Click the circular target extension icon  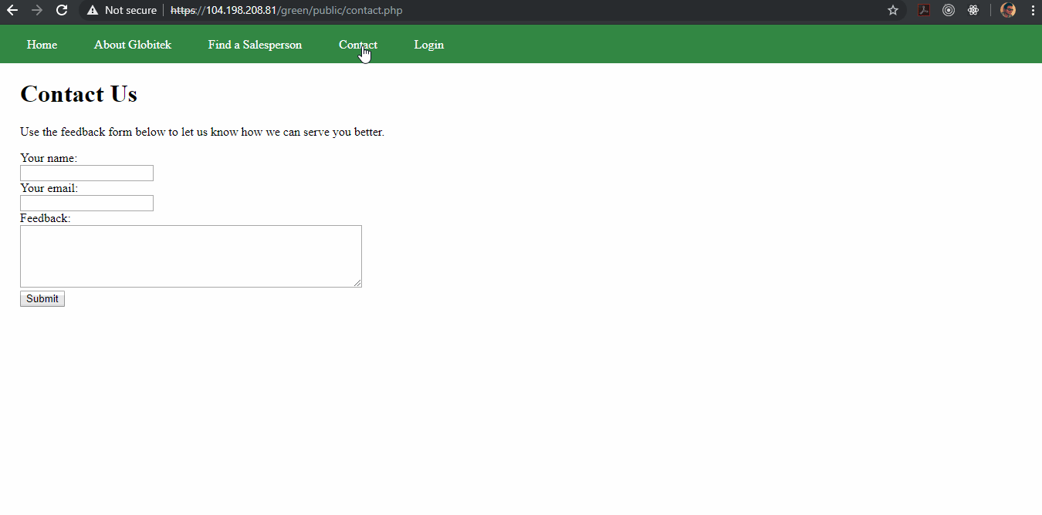[x=949, y=11]
